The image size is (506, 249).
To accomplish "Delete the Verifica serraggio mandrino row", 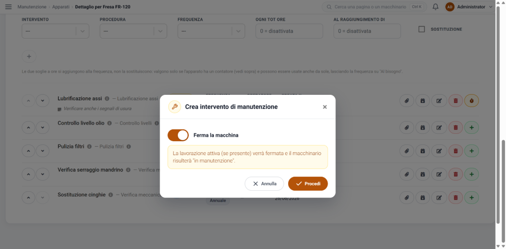I will 456,174.
